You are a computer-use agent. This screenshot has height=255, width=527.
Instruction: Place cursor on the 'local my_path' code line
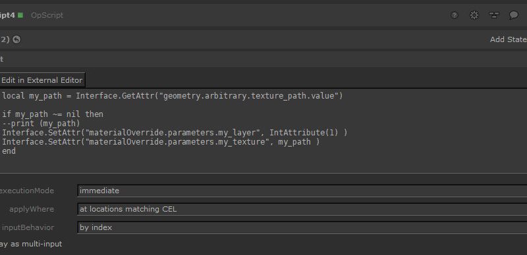point(173,96)
